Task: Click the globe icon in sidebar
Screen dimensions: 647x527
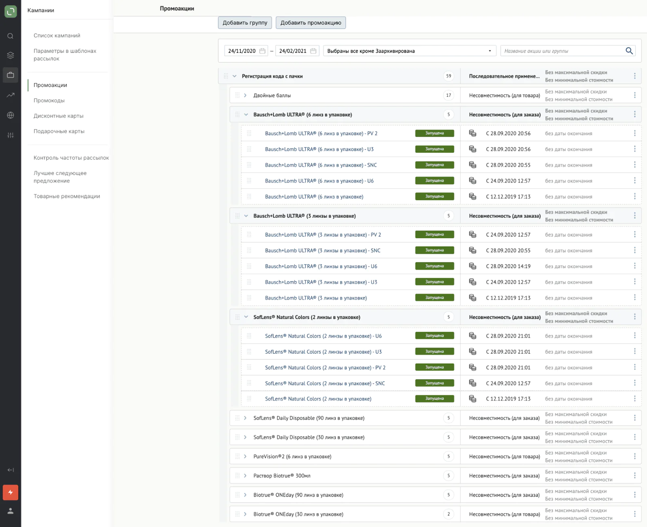Action: coord(11,115)
